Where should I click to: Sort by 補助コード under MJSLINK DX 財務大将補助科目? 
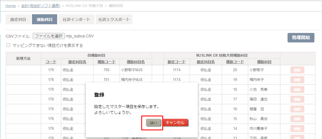[x=235, y=62]
